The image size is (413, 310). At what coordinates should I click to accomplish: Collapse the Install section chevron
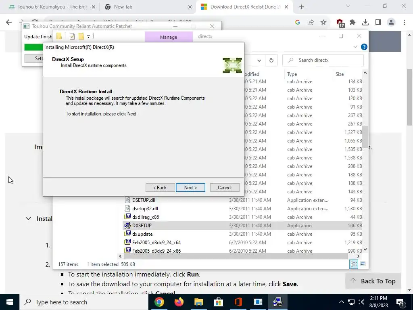click(28, 218)
